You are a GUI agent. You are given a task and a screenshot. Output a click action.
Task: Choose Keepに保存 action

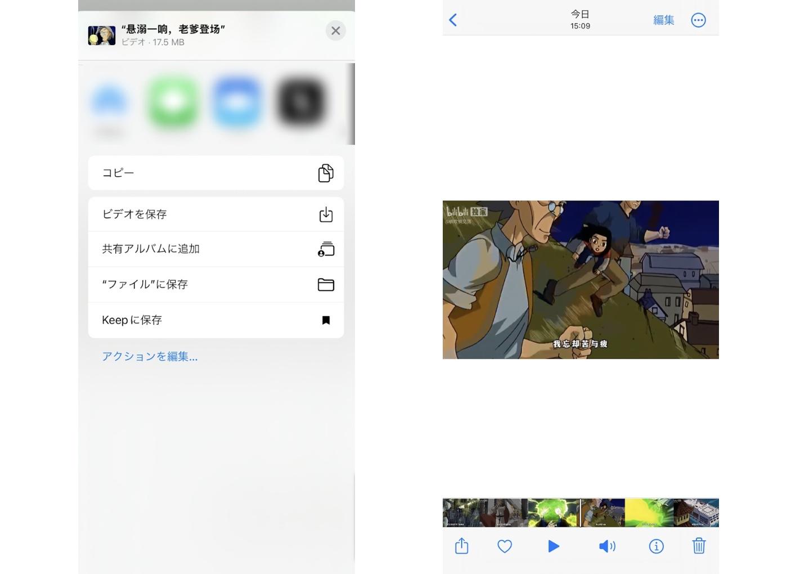tap(216, 320)
